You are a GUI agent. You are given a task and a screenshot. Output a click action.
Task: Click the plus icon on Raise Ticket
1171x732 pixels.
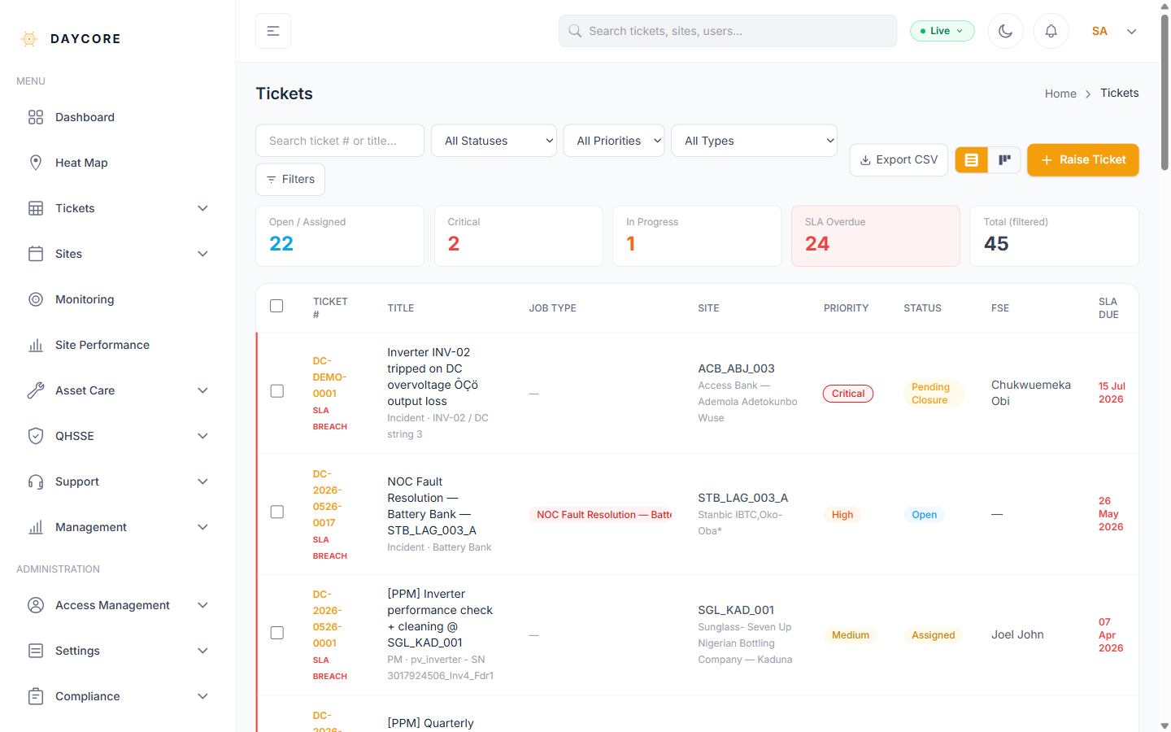1047,160
